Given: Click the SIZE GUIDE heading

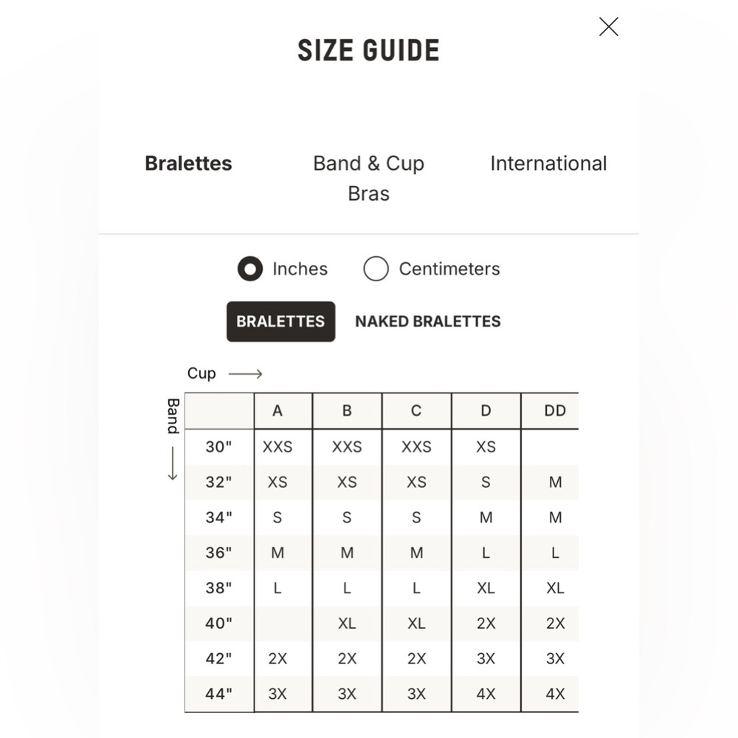Looking at the screenshot, I should click(368, 50).
